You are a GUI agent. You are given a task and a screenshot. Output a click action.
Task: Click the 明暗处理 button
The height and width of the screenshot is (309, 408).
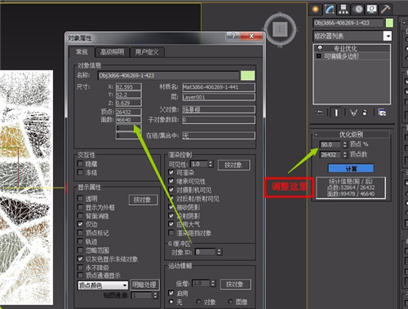tap(144, 285)
